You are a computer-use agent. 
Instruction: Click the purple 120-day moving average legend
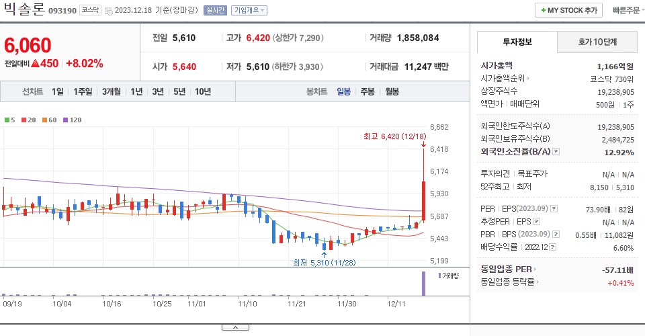72,120
